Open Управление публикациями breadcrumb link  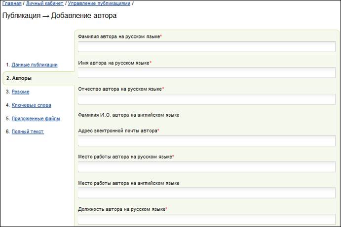click(99, 3)
